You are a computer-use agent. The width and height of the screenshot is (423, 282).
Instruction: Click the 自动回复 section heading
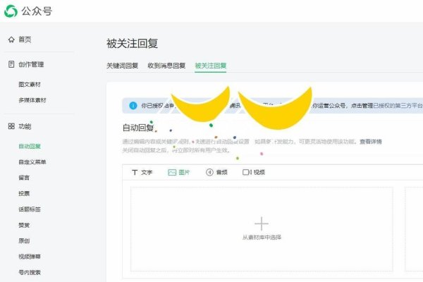click(x=138, y=128)
